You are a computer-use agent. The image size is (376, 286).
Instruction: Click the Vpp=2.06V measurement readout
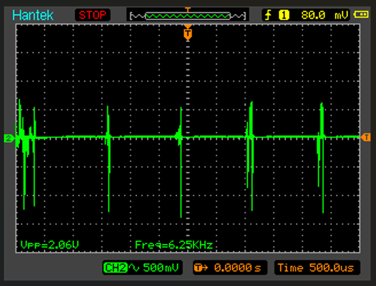pos(50,245)
